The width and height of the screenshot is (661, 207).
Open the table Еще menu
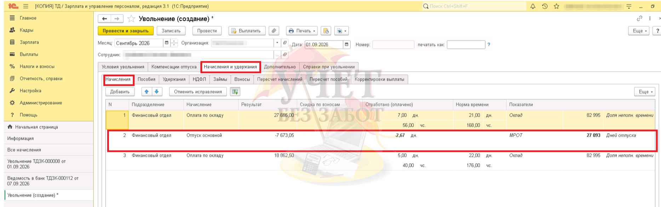(645, 91)
